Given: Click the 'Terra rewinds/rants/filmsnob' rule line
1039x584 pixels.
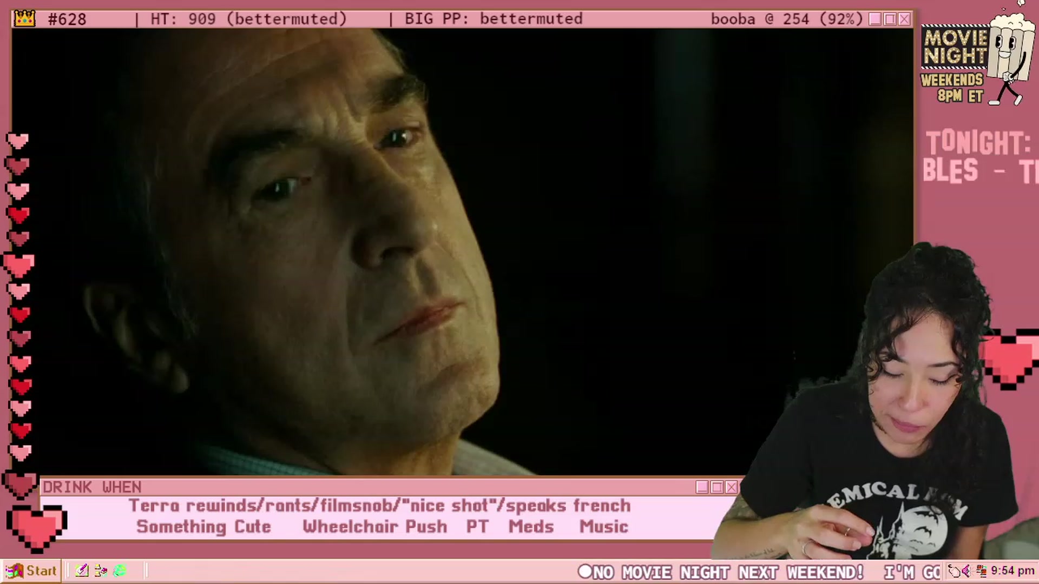Looking at the screenshot, I should point(380,506).
